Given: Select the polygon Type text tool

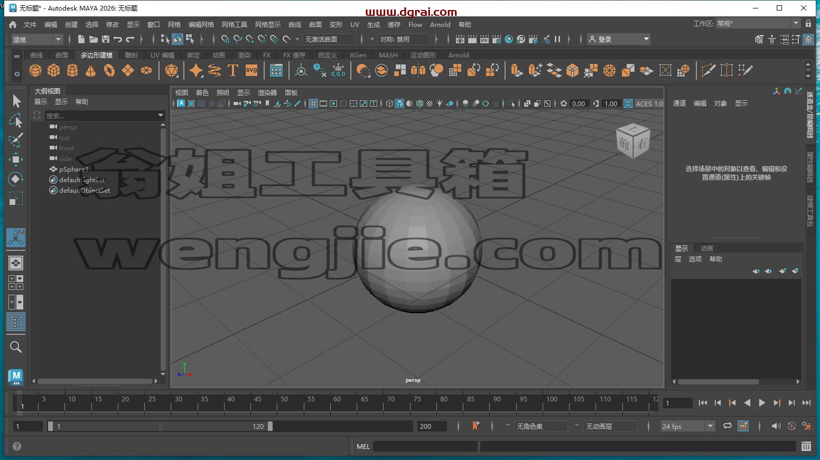Looking at the screenshot, I should click(232, 70).
